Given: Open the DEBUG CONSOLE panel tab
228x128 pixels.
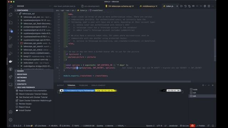Looking at the screenshot, I should coord(98,85).
